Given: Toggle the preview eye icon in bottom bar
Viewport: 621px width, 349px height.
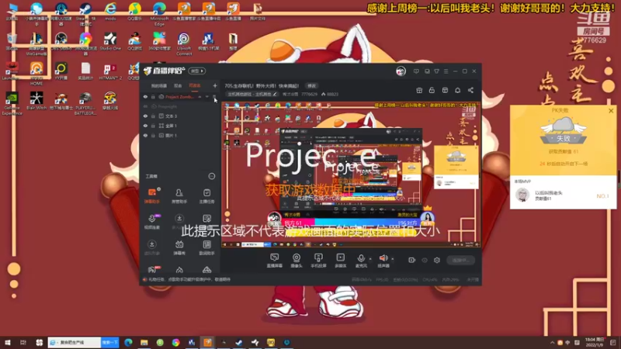Looking at the screenshot, I should 425,260.
